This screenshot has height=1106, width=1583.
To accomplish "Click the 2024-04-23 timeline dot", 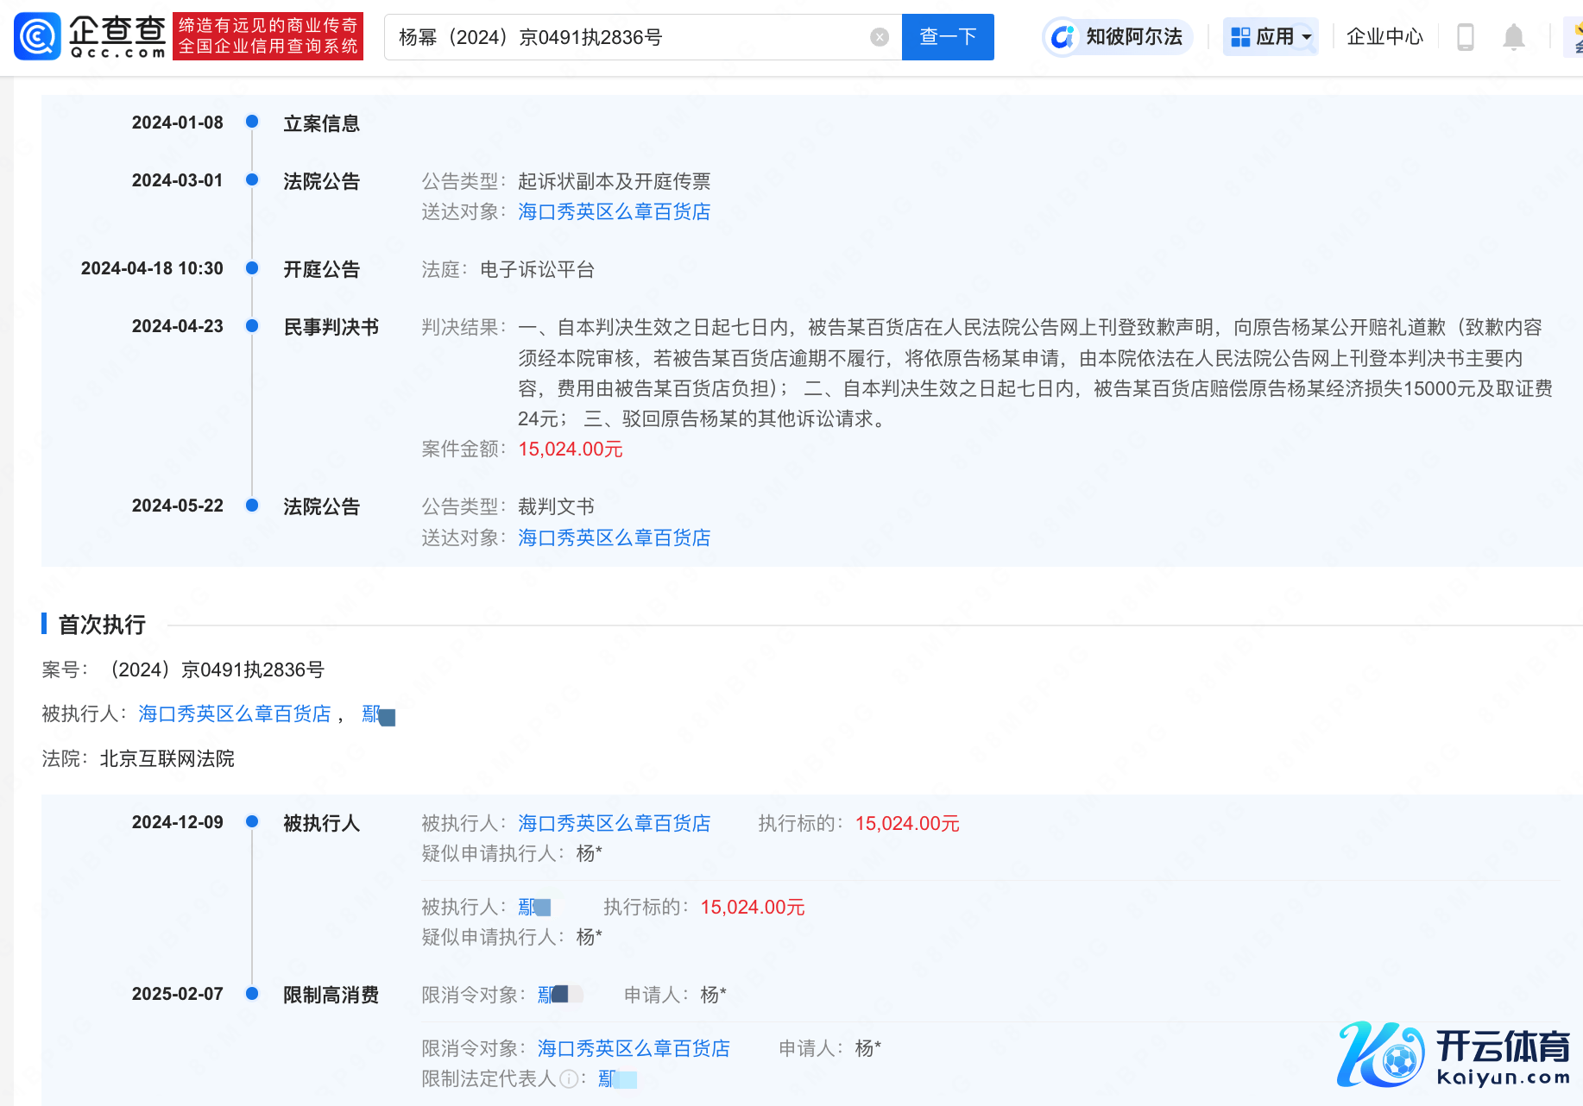I will 252,326.
